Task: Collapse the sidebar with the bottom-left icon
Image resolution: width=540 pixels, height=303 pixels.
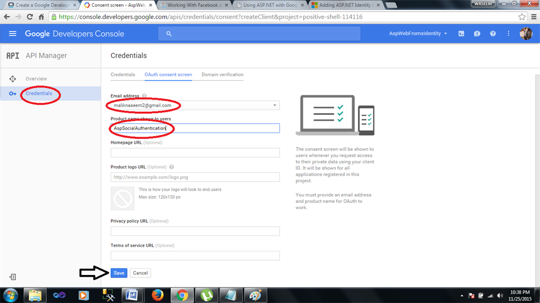Action: coord(13,277)
